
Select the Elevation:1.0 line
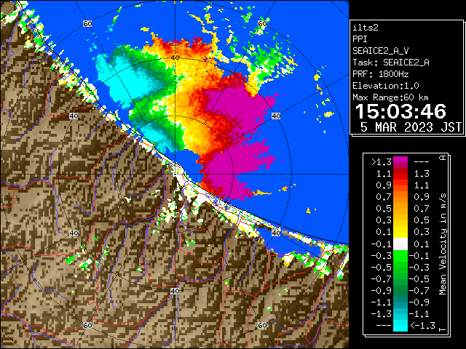click(x=386, y=86)
